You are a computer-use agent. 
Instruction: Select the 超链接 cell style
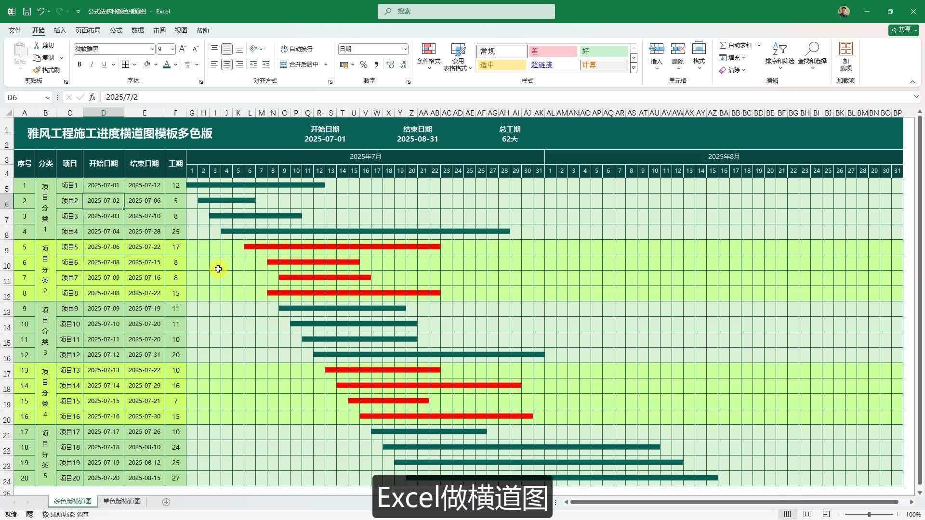542,64
